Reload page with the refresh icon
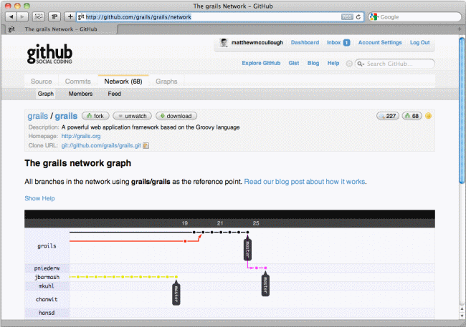 (x=358, y=17)
